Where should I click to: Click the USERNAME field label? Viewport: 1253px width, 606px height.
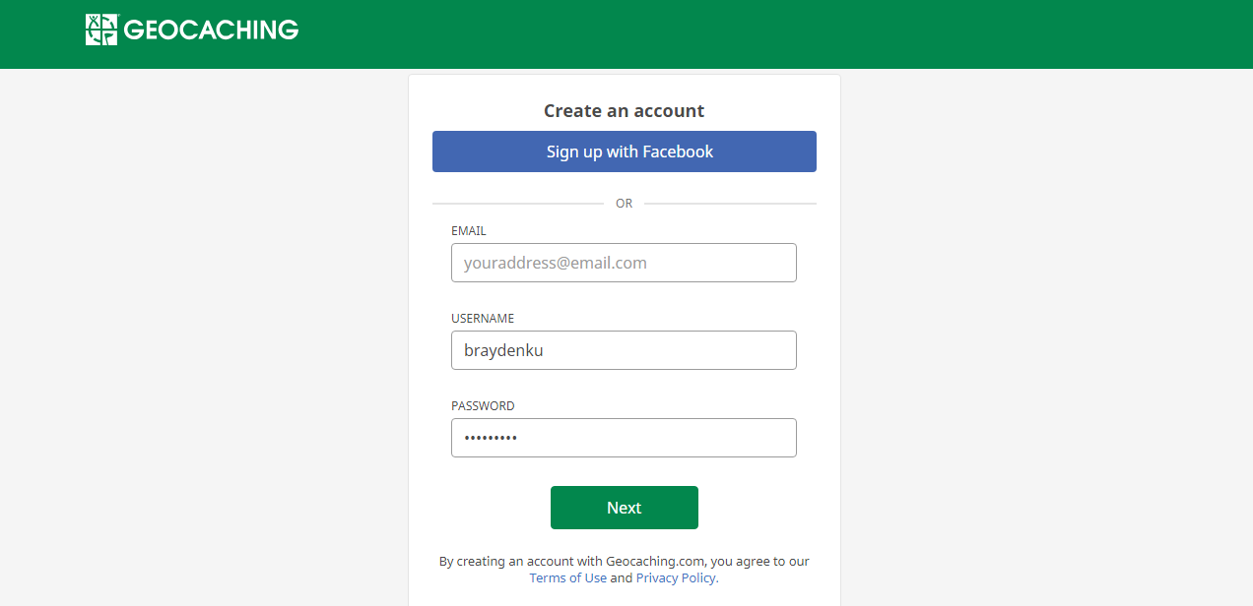pyautogui.click(x=483, y=319)
